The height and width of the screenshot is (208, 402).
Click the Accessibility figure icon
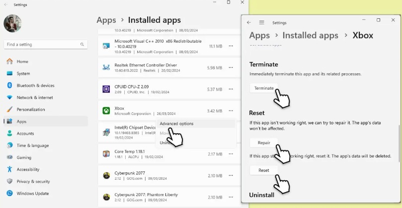click(9, 169)
